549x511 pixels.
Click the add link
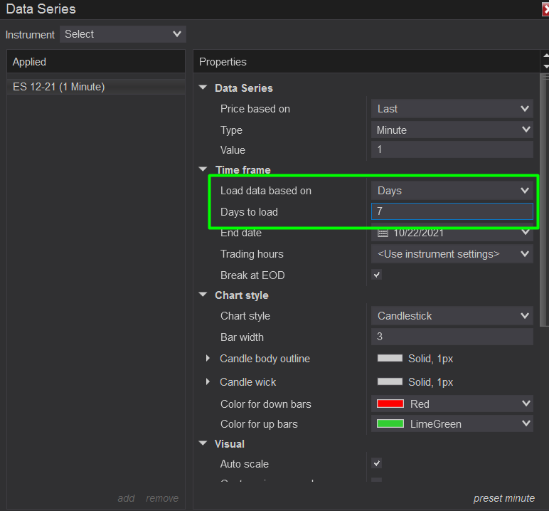pyautogui.click(x=126, y=498)
